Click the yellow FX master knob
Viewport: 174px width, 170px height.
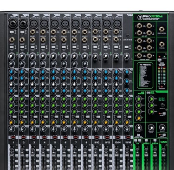138,118
